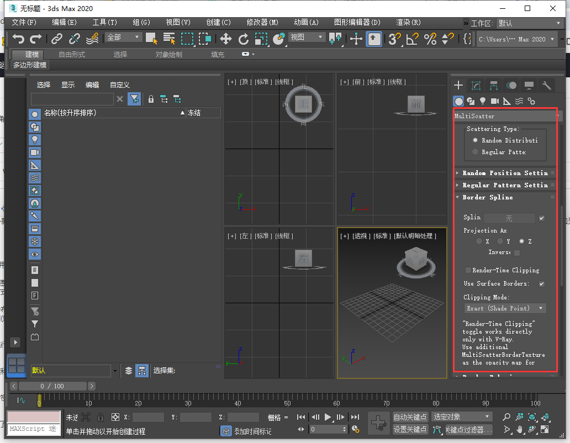The width and height of the screenshot is (570, 443).
Task: Select the Select and Rotate tool
Action: point(245,39)
